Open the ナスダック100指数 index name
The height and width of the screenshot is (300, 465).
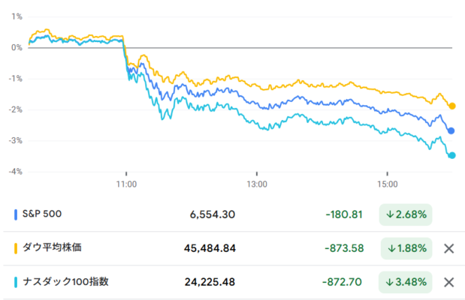[x=67, y=282]
